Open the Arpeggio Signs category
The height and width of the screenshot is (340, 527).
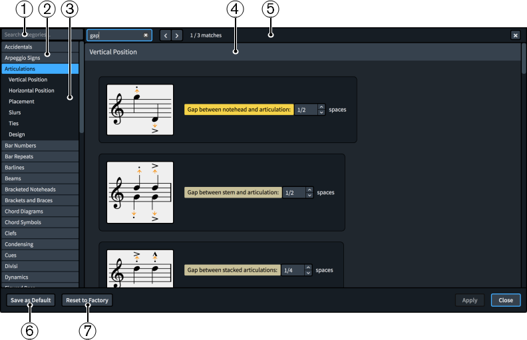point(40,58)
